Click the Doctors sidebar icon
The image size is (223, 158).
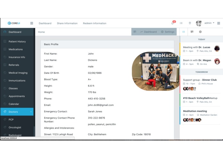click(x=5, y=112)
